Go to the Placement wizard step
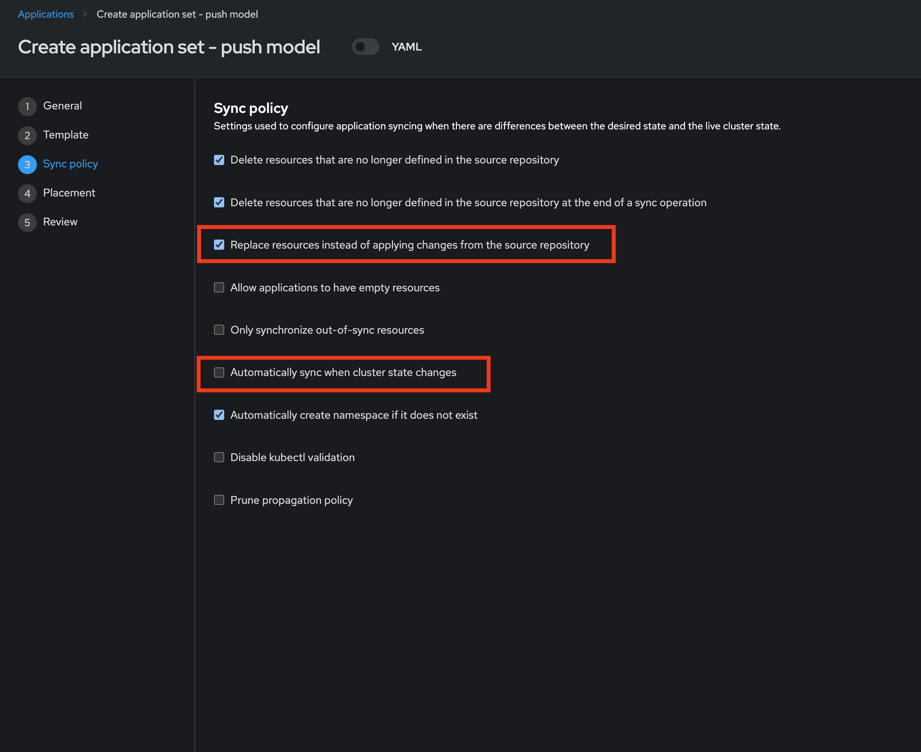This screenshot has width=921, height=752. 69,193
